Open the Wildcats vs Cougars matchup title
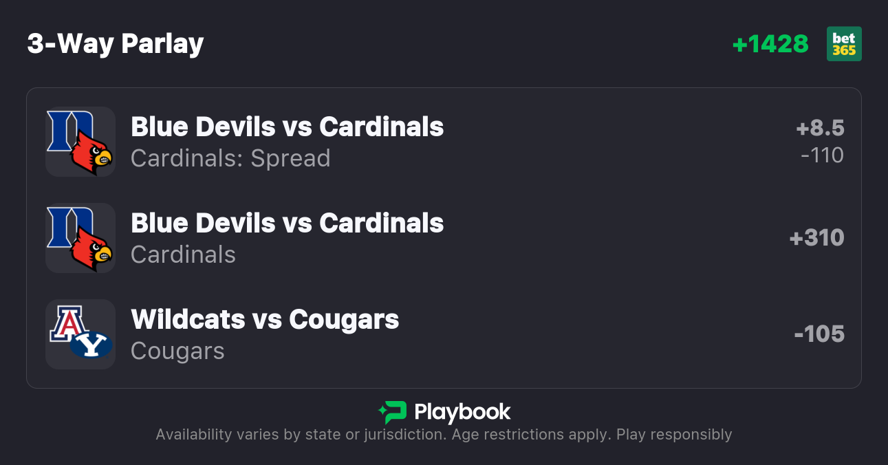 click(265, 320)
